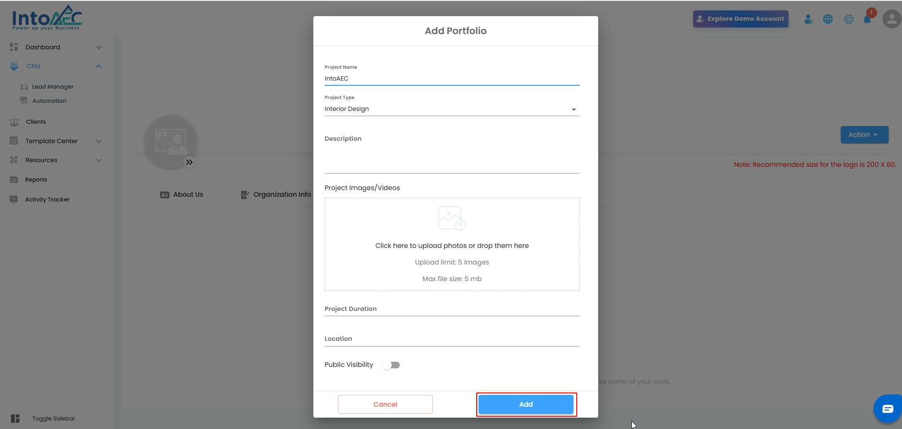
Task: Open the Action dropdown button
Action: tap(864, 135)
